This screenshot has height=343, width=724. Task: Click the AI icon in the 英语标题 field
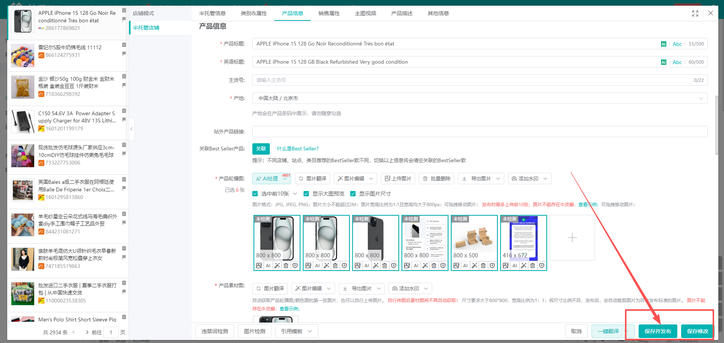coord(663,62)
